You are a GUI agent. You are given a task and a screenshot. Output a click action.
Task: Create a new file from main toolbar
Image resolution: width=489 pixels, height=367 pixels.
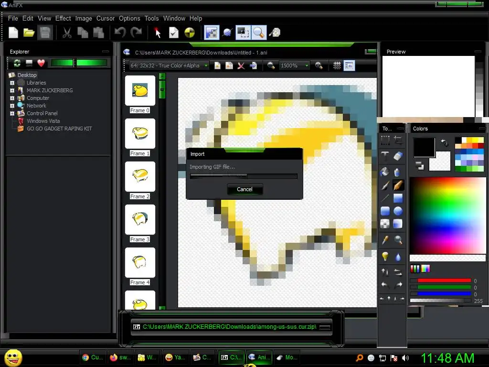click(x=13, y=32)
